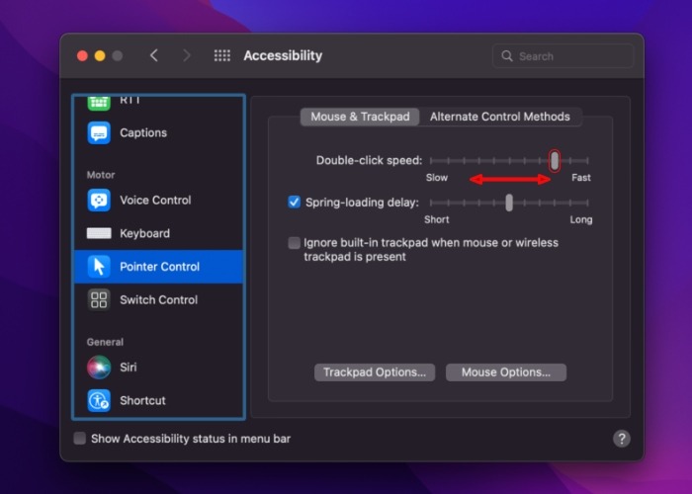Go back using the left chevron

coord(153,56)
